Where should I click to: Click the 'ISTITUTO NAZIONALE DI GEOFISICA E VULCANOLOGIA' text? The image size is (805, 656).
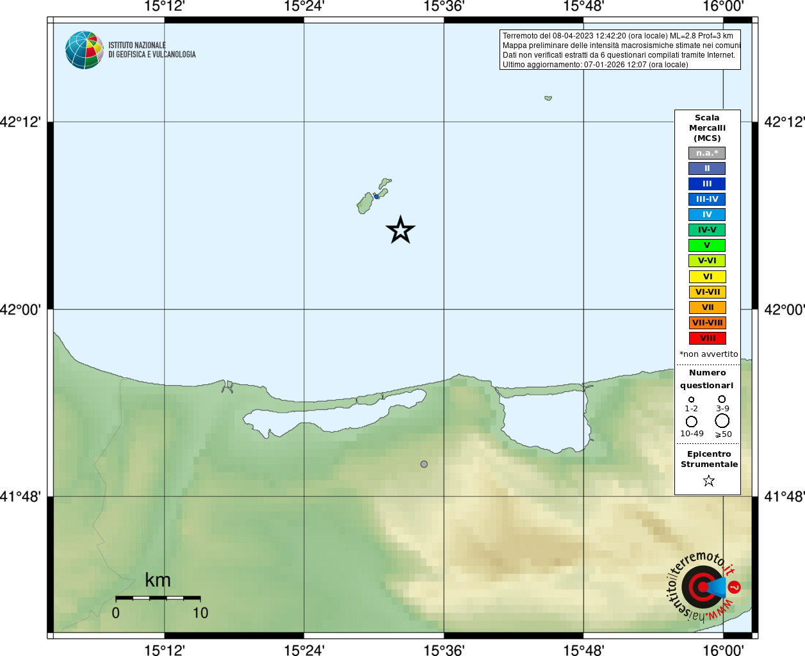(x=152, y=50)
